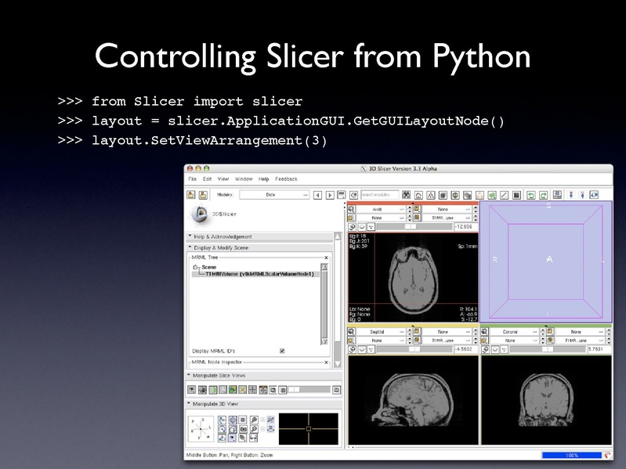Open the File menu

point(193,179)
